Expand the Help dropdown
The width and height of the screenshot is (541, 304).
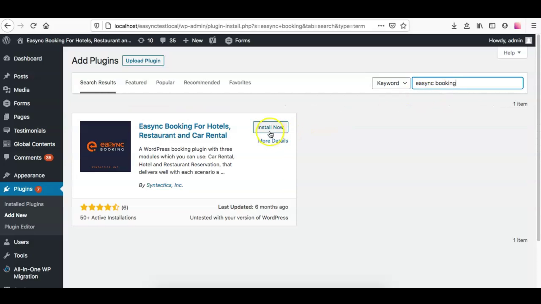click(512, 53)
